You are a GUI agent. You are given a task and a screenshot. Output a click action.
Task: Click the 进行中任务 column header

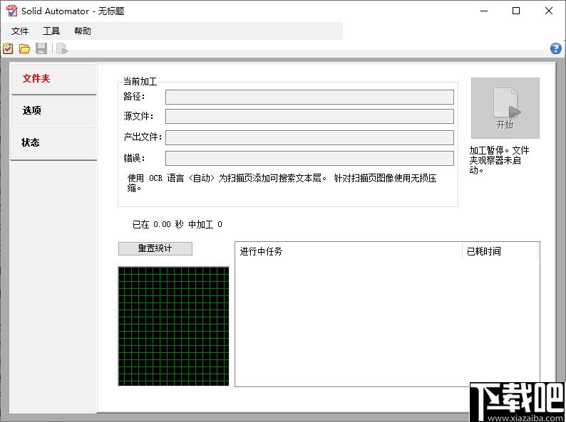click(349, 251)
